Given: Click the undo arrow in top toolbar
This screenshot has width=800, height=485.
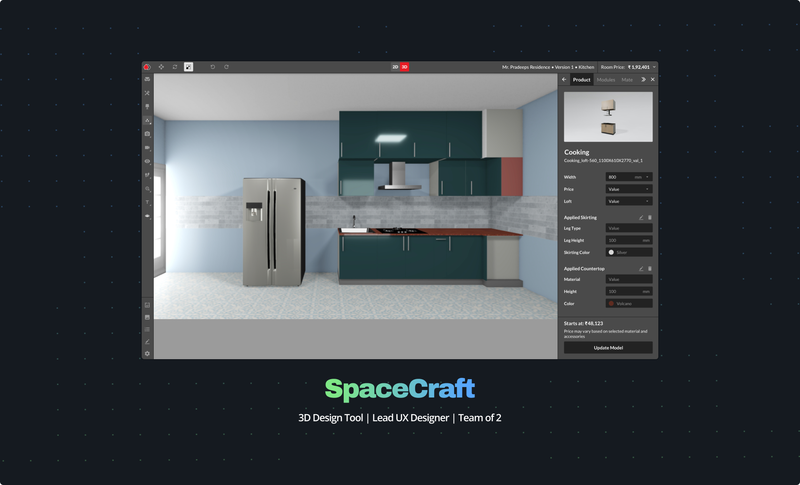Looking at the screenshot, I should click(x=212, y=67).
